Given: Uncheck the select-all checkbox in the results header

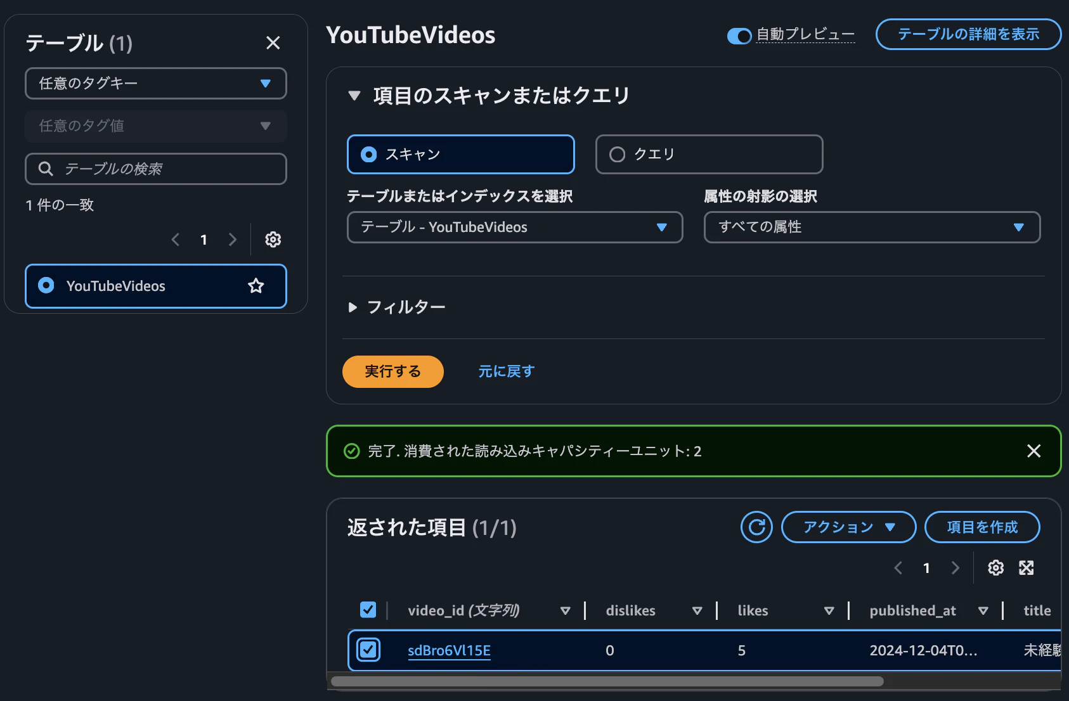Looking at the screenshot, I should tap(368, 610).
